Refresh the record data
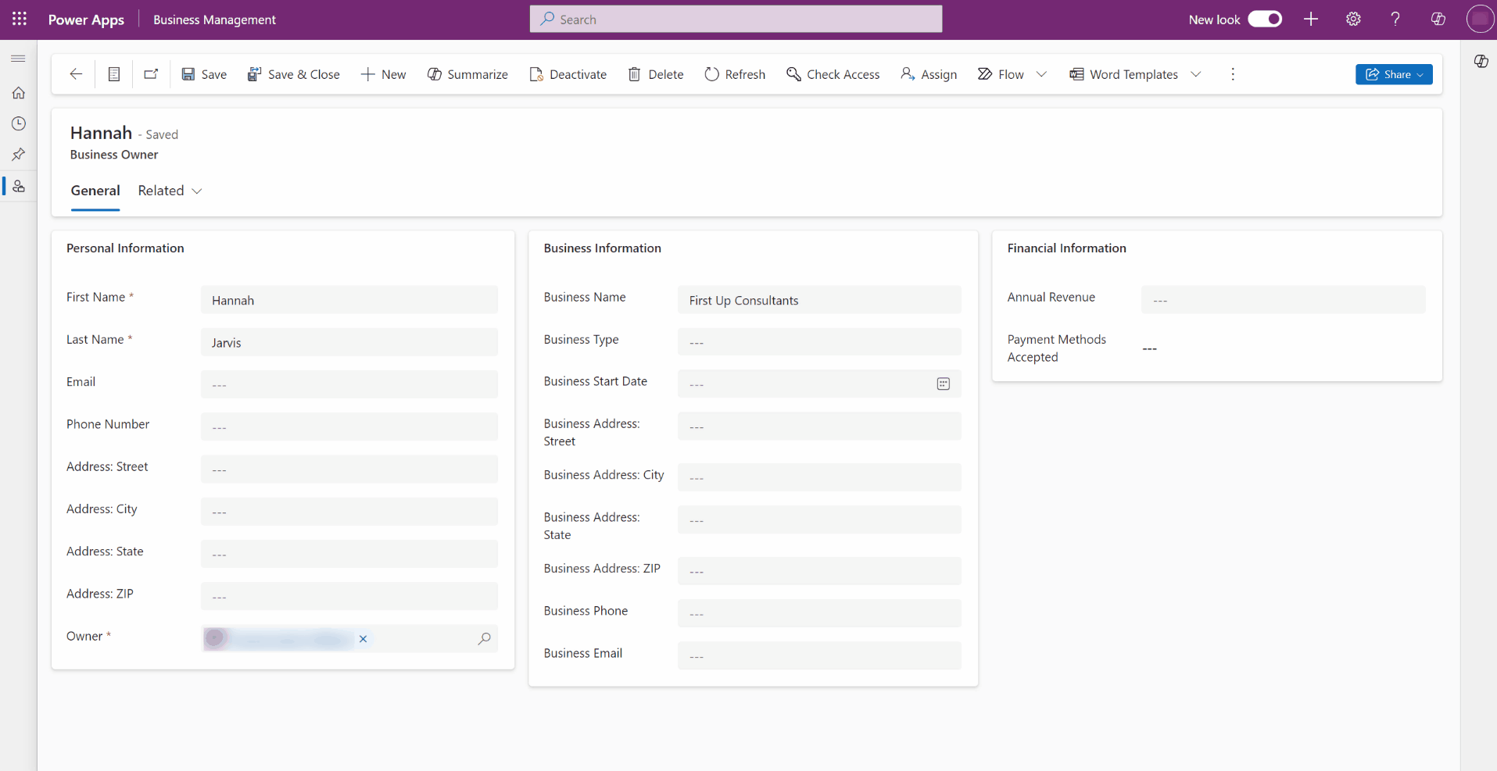 734,73
